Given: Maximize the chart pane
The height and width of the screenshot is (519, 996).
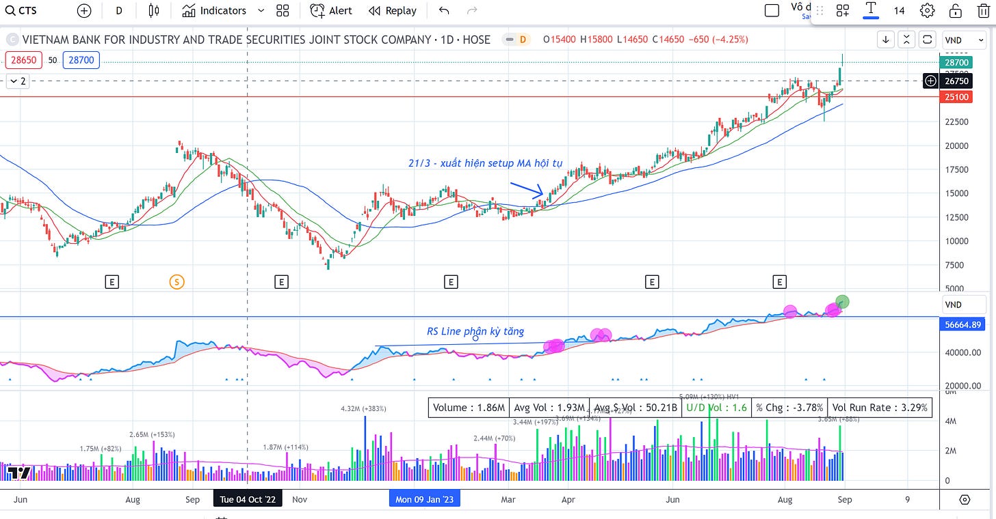Looking at the screenshot, I should click(927, 40).
